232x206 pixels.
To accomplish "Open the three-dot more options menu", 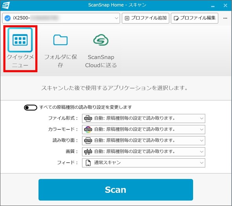I will point(225,18).
